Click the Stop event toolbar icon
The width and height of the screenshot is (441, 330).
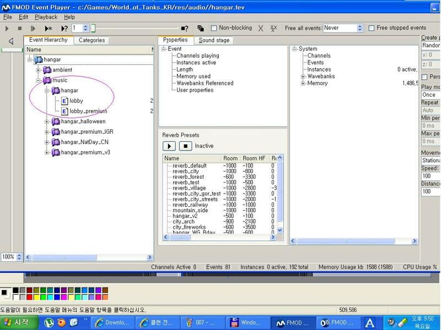click(x=20, y=29)
